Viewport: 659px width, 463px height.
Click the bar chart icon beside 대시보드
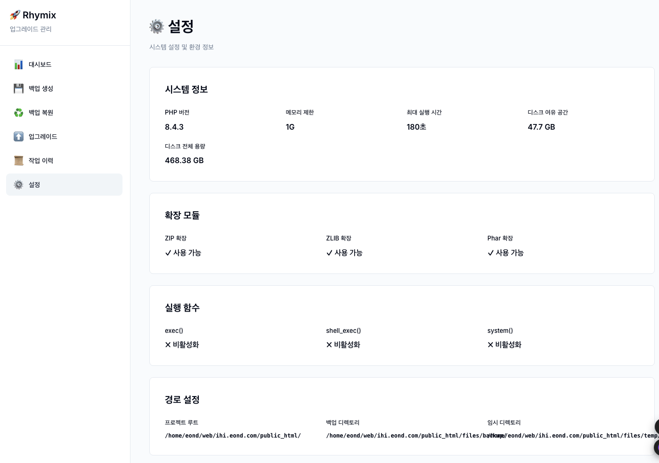click(x=18, y=64)
